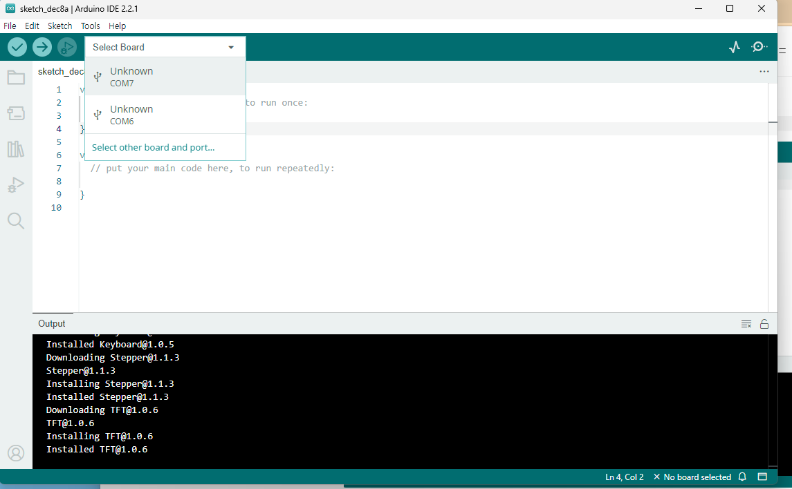
Task: Click Downloading Stepper@1.1.3 output line
Action: point(113,357)
